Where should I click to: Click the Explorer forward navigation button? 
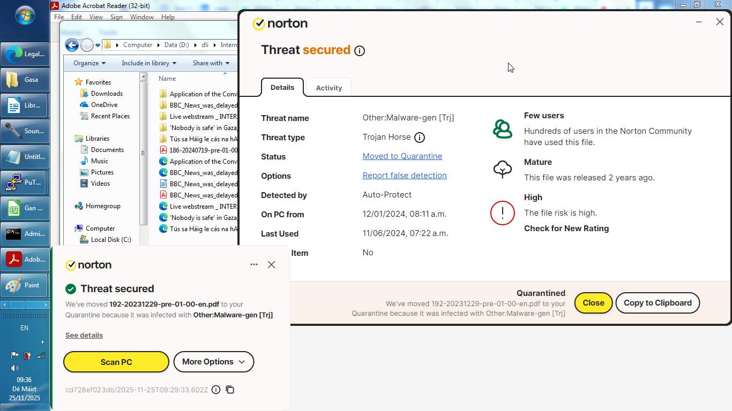click(87, 45)
